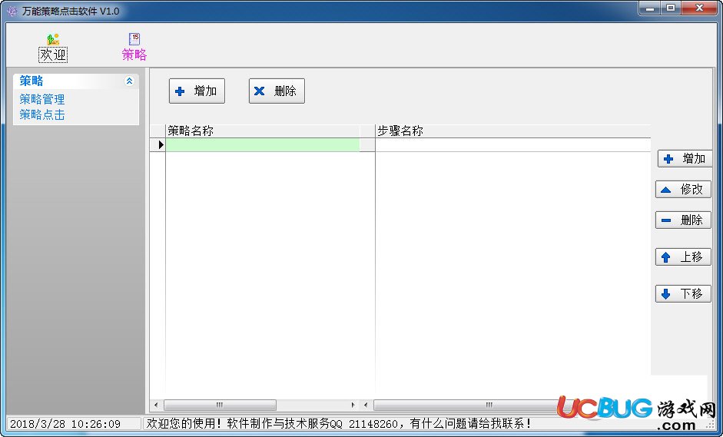Click the 增加 button on the right side panel
This screenshot has height=437, width=723.
[x=685, y=158]
